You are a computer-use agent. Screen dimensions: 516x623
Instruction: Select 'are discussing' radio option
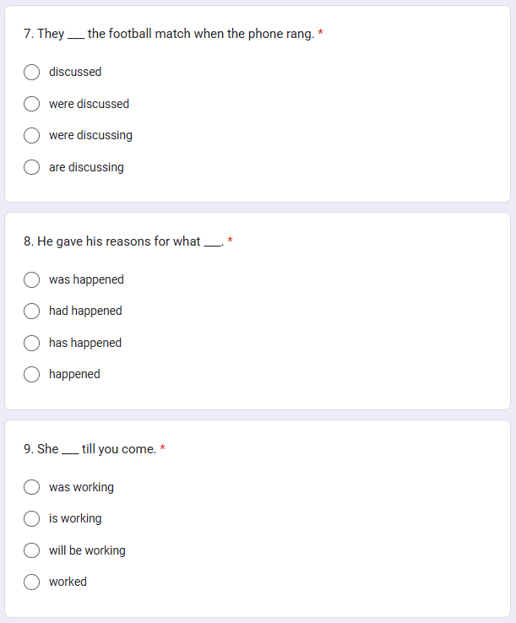pos(32,167)
